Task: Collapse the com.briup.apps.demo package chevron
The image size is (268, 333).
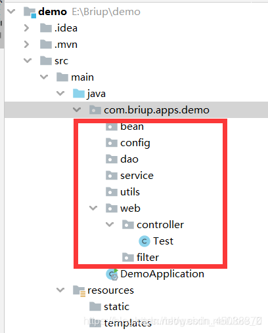Action: coord(77,109)
